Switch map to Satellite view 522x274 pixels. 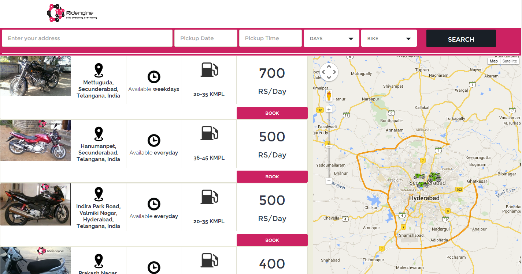coord(510,61)
